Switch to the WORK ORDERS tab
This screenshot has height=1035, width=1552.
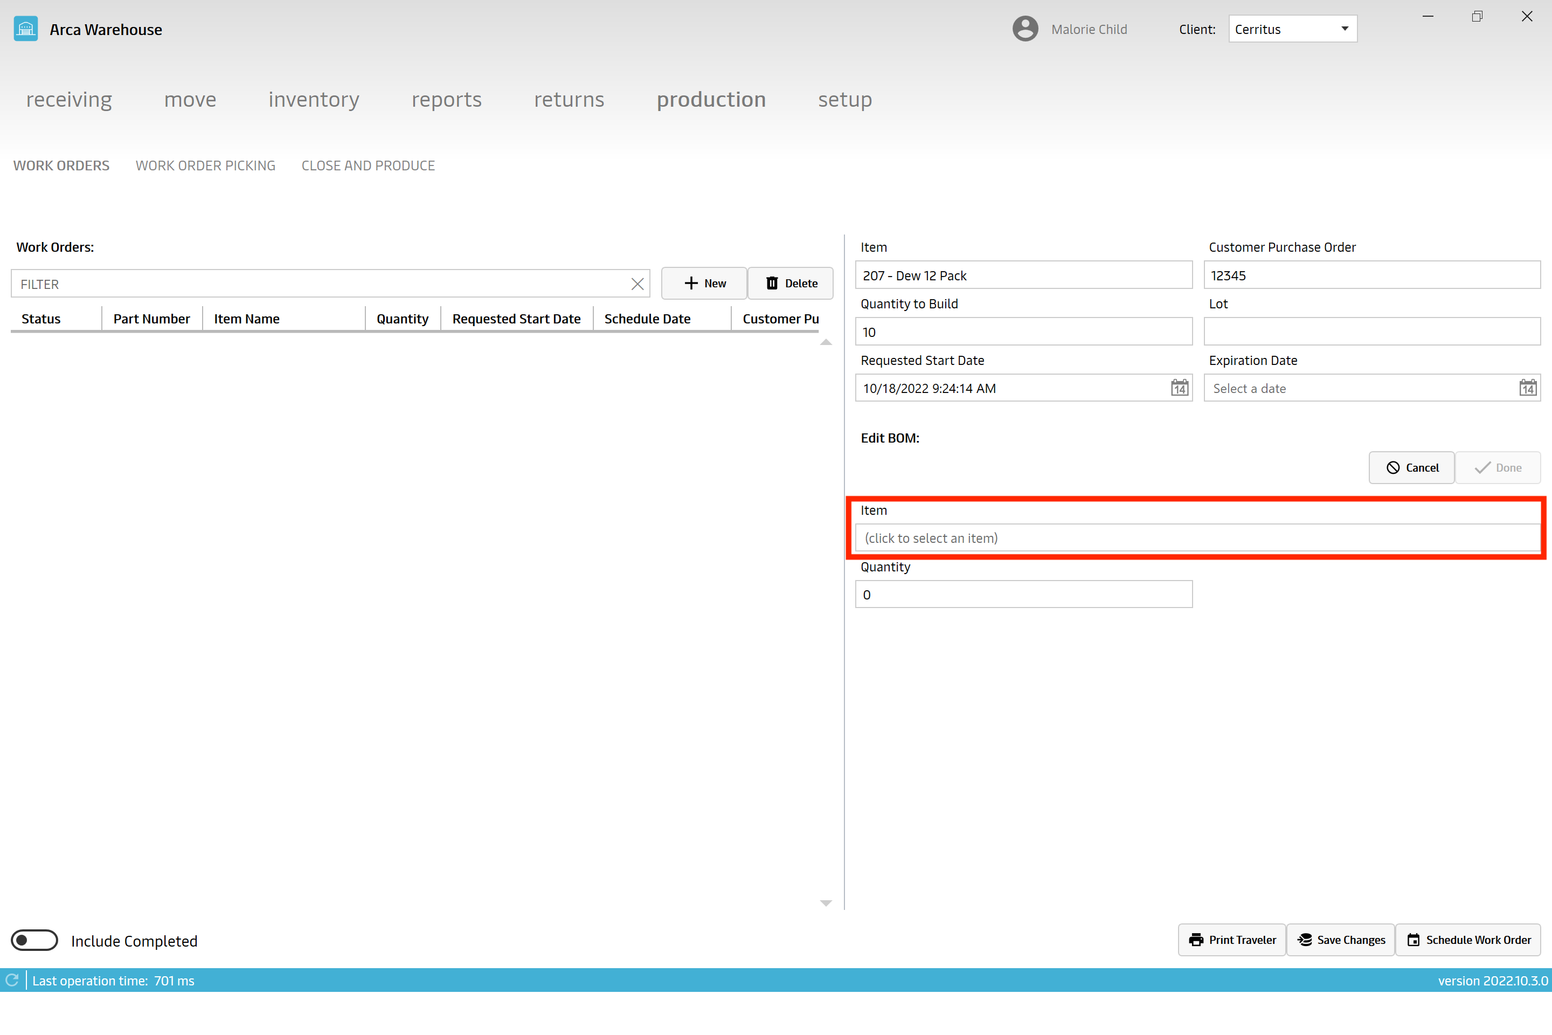(x=61, y=165)
